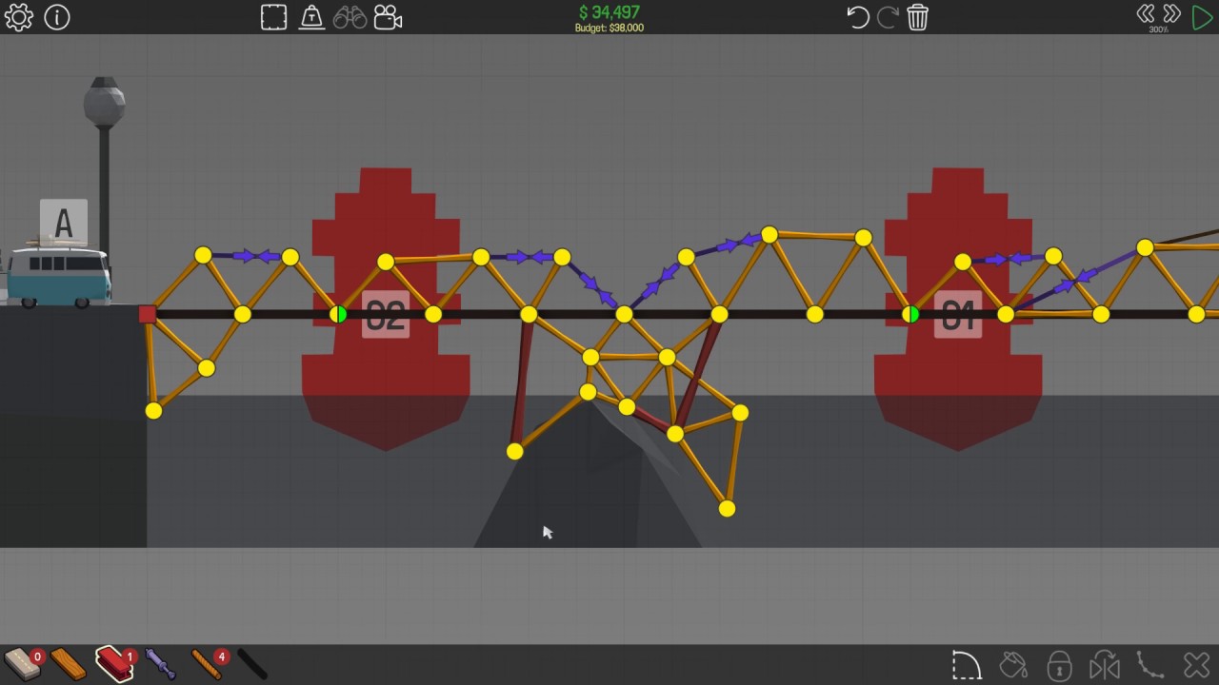Image resolution: width=1219 pixels, height=685 pixels.
Task: Select the wood material
Action: pos(68,664)
